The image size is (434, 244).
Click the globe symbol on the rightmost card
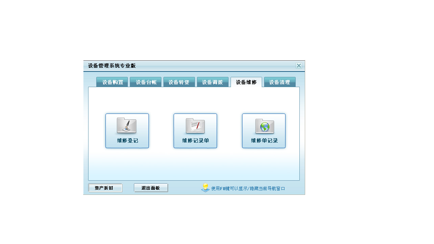click(265, 127)
